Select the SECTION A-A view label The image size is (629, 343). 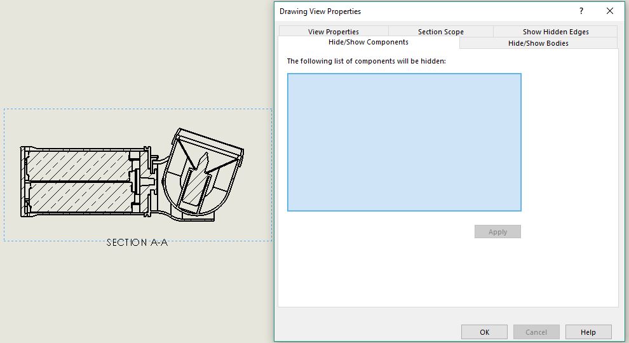pos(137,243)
